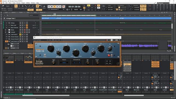Rewind the transport to start
This screenshot has width=176, height=99.
[x=49, y=7]
